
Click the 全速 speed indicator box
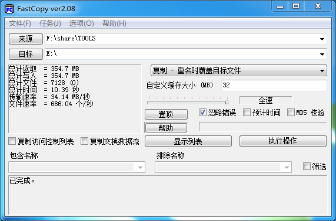(265, 100)
